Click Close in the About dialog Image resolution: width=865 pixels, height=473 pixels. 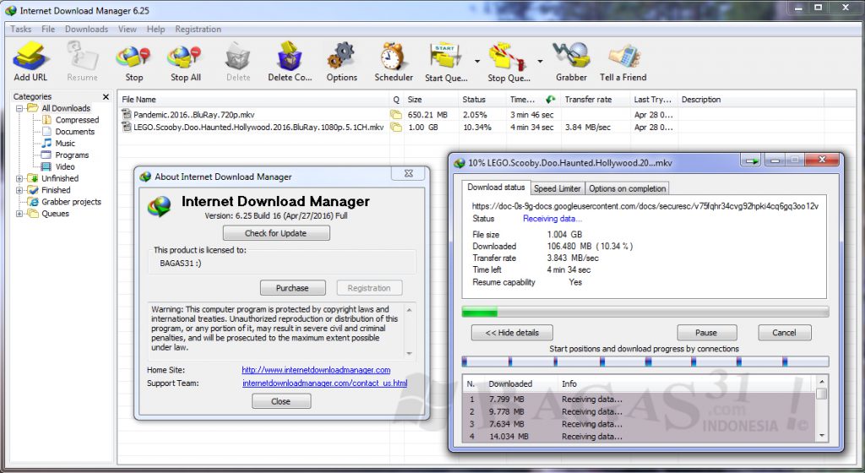point(280,401)
